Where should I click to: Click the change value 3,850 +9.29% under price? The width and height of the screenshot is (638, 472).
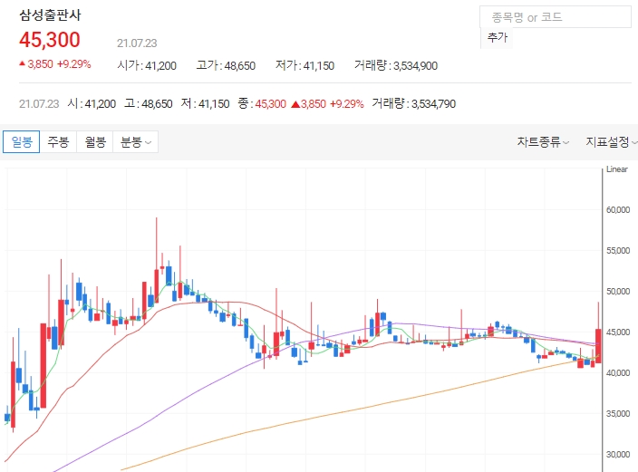coord(55,64)
